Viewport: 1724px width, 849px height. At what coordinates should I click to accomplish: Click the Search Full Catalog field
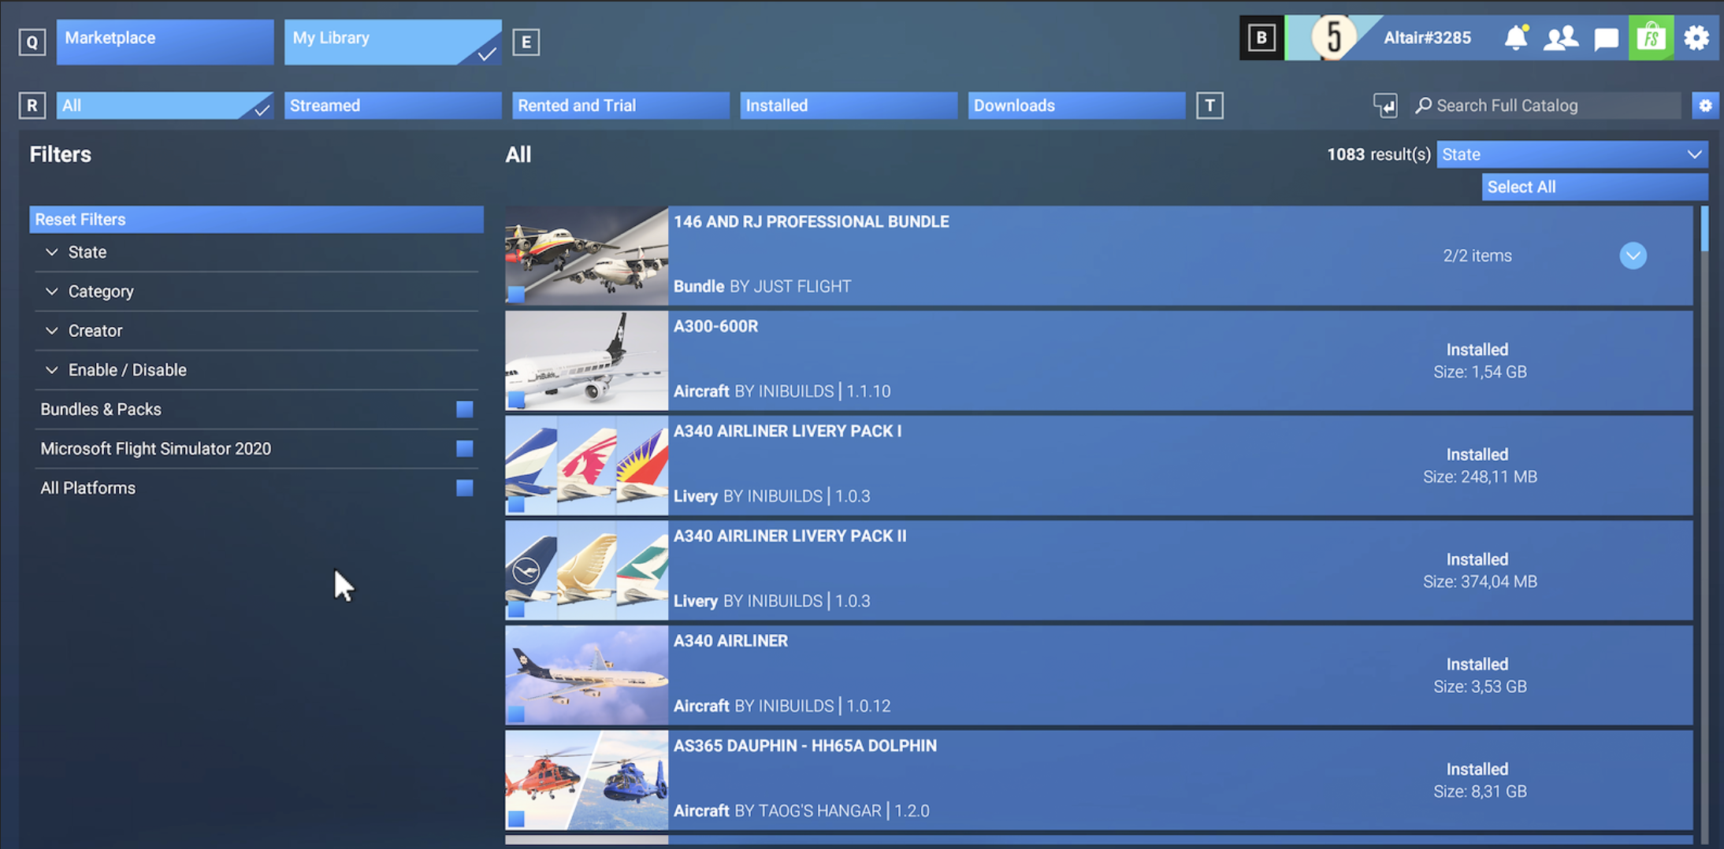tap(1546, 106)
